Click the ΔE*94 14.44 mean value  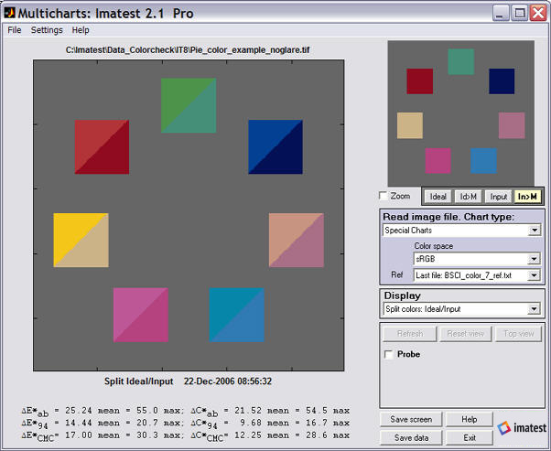[79, 423]
